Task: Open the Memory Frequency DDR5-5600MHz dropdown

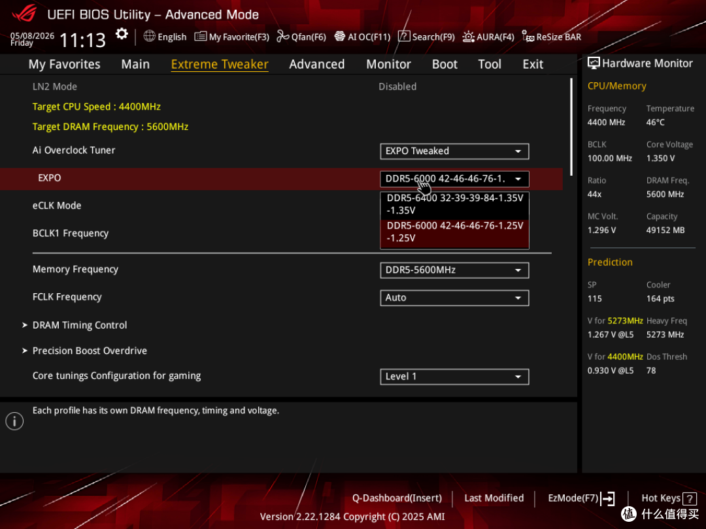Action: [x=454, y=270]
